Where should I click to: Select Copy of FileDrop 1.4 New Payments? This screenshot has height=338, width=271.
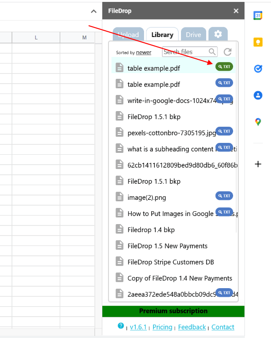click(180, 278)
